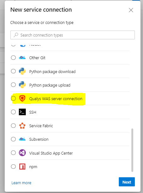Close the New service connection dialog
The width and height of the screenshot is (143, 193).
(x=131, y=10)
